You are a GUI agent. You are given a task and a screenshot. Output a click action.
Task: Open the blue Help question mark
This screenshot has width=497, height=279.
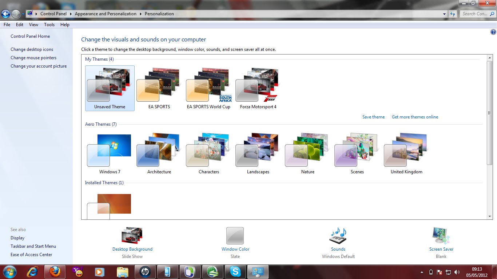point(493,32)
